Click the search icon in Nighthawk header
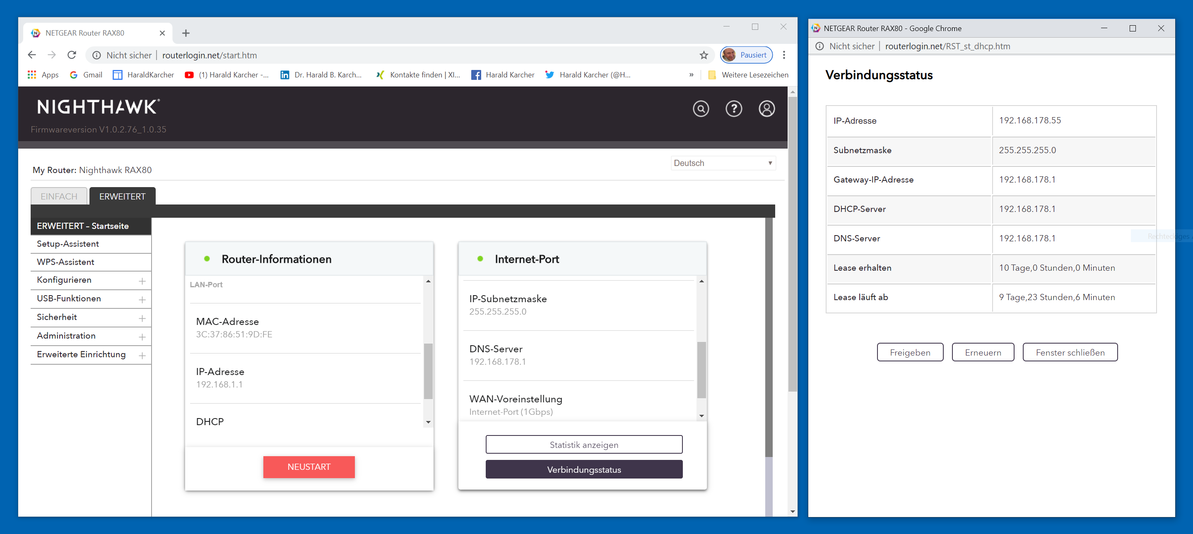Viewport: 1193px width, 534px height. click(701, 109)
